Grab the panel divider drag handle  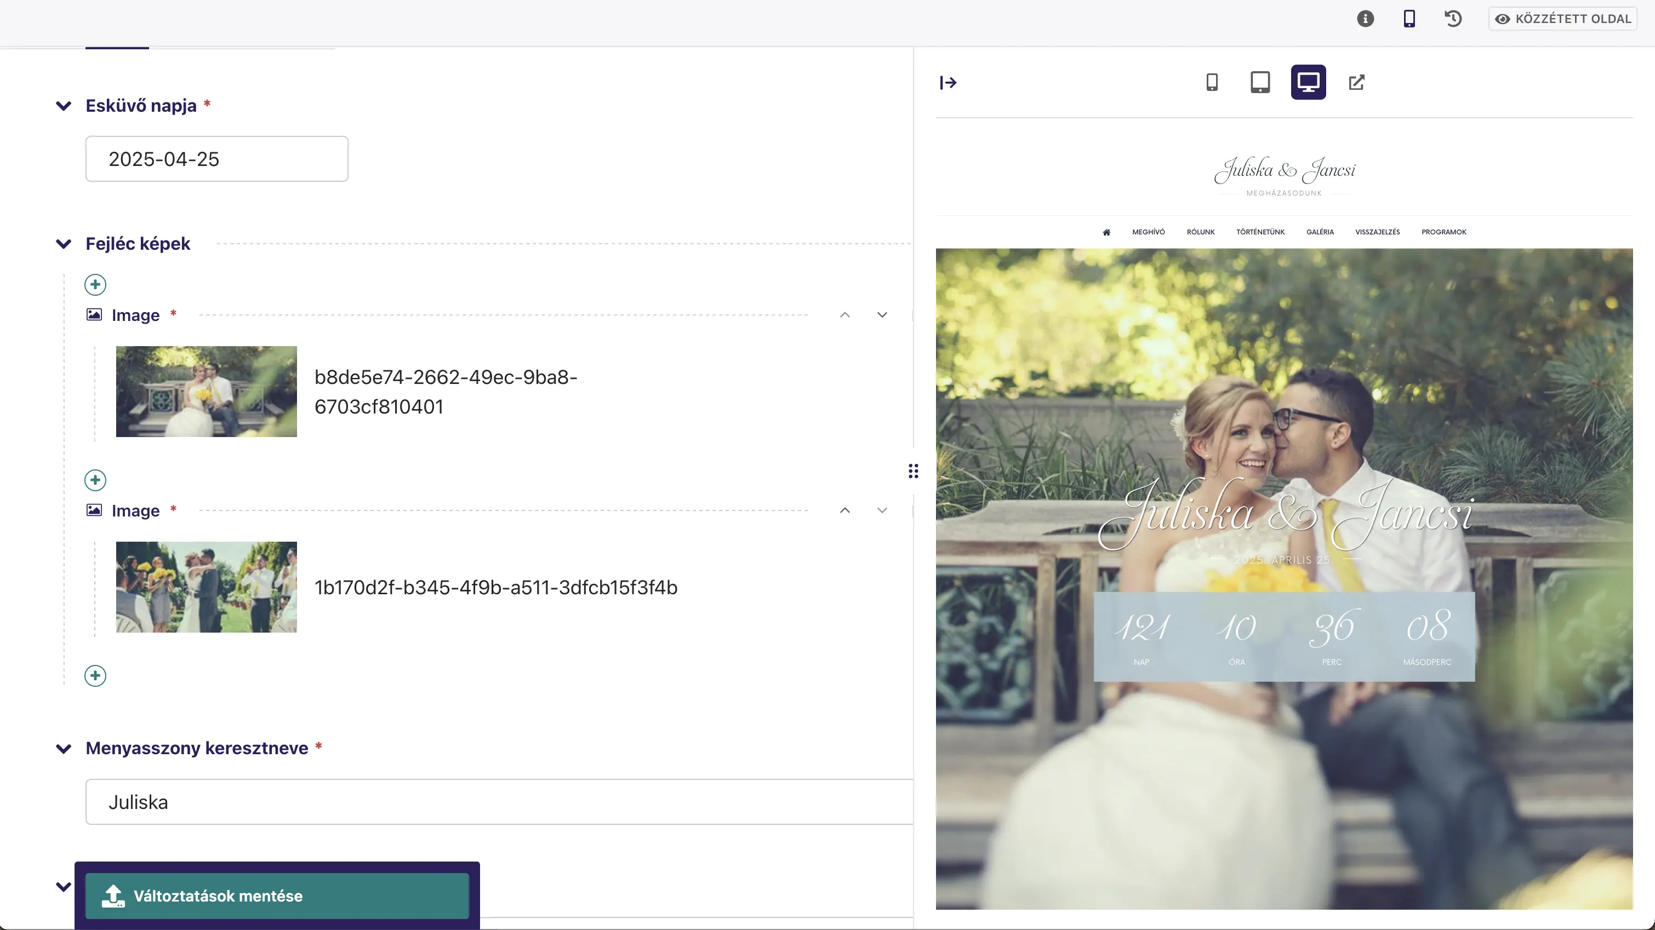pyautogui.click(x=913, y=471)
